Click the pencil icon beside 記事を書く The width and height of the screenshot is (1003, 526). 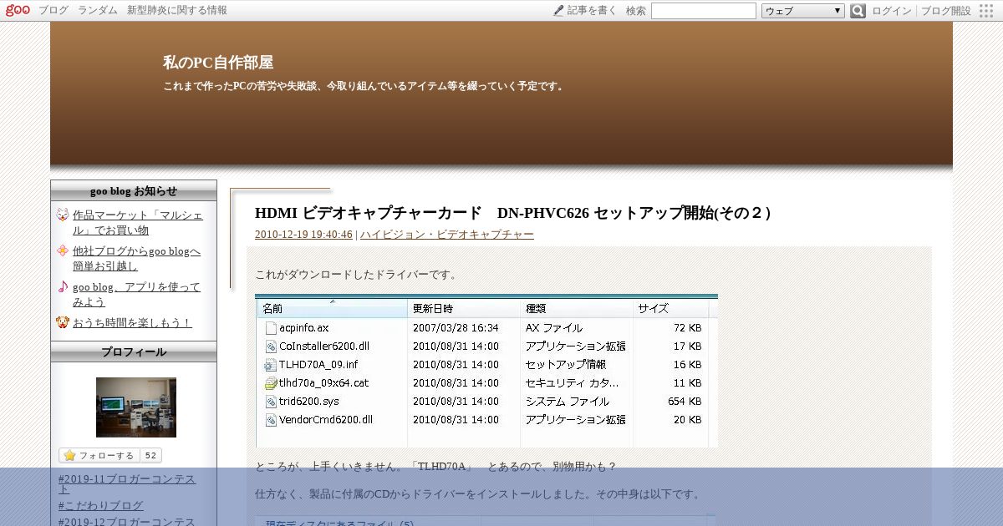pyautogui.click(x=558, y=10)
